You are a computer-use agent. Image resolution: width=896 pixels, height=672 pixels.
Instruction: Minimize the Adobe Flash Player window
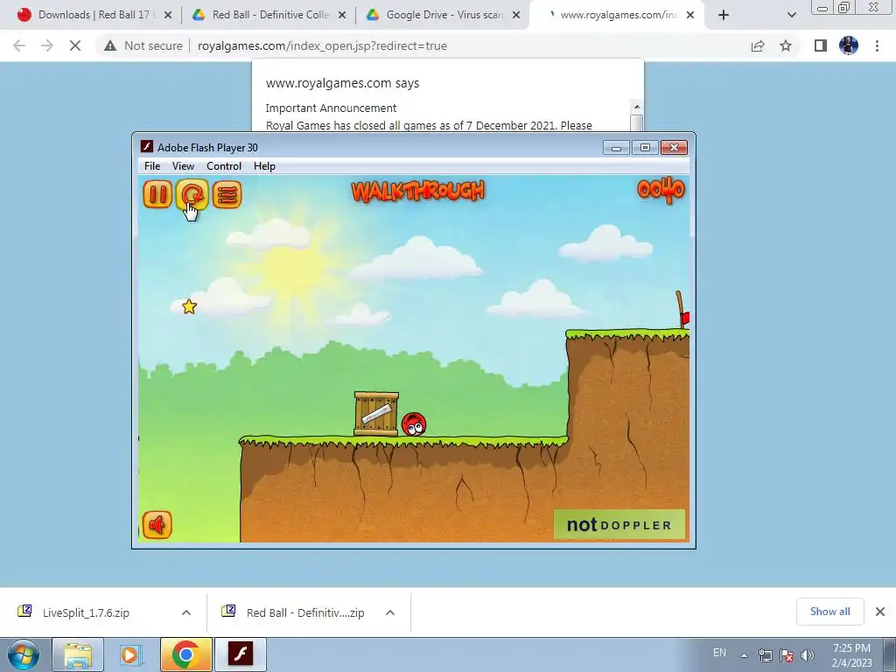point(616,148)
